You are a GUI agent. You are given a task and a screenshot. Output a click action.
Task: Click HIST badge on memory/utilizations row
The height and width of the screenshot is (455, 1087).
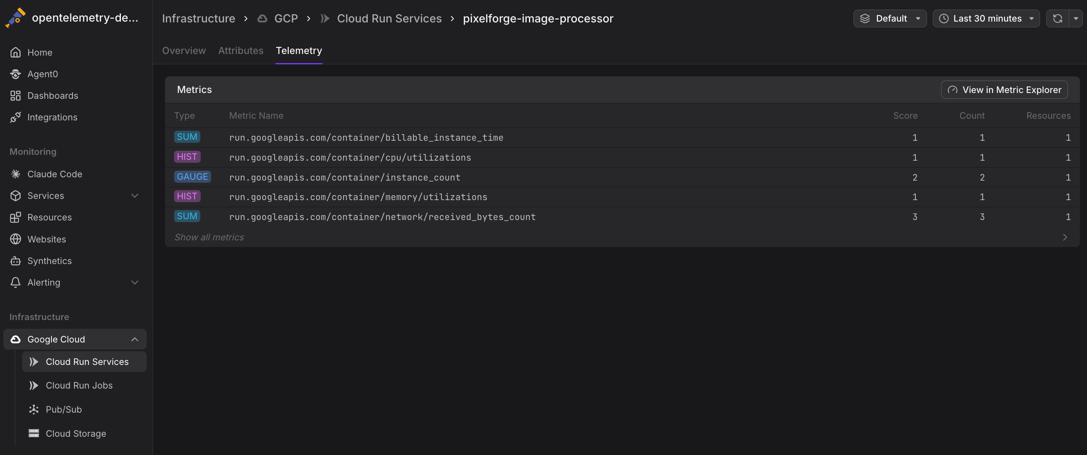[187, 196]
